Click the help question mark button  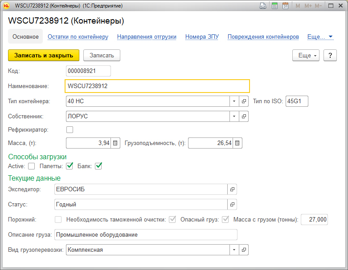point(330,55)
